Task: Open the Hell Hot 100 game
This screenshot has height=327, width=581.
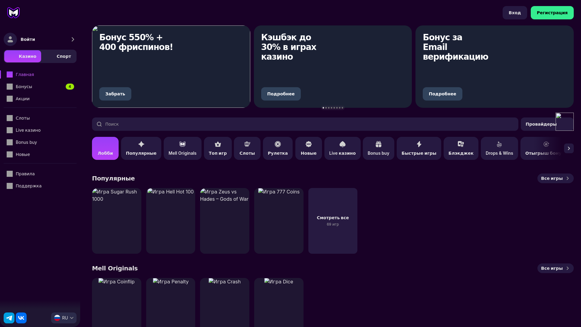Action: pyautogui.click(x=171, y=221)
